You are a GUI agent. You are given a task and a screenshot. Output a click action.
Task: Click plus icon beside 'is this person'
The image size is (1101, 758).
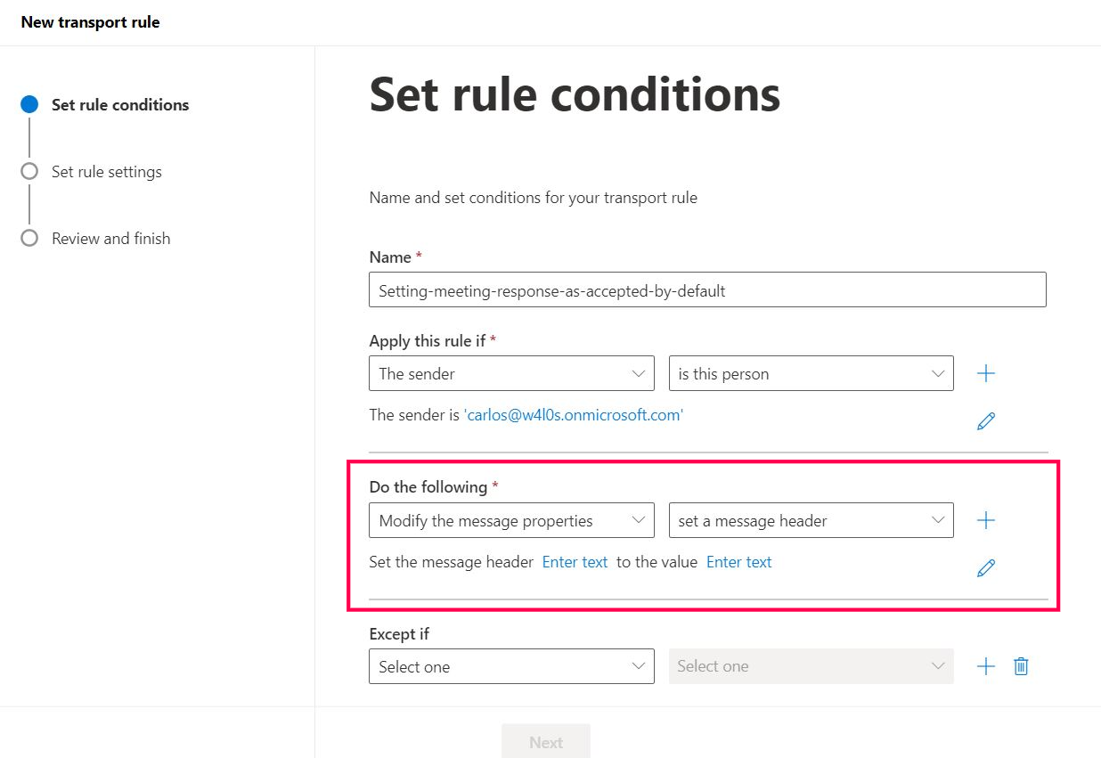tap(985, 374)
